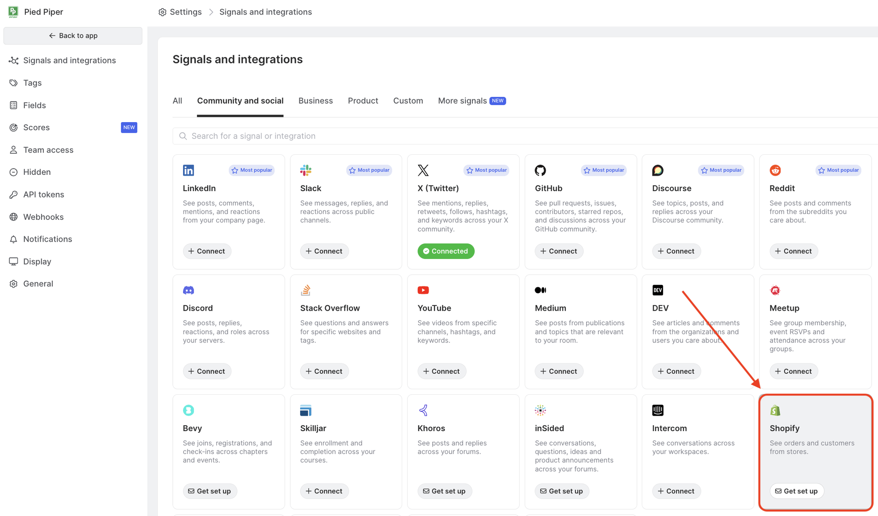Go to API tokens settings

43,195
